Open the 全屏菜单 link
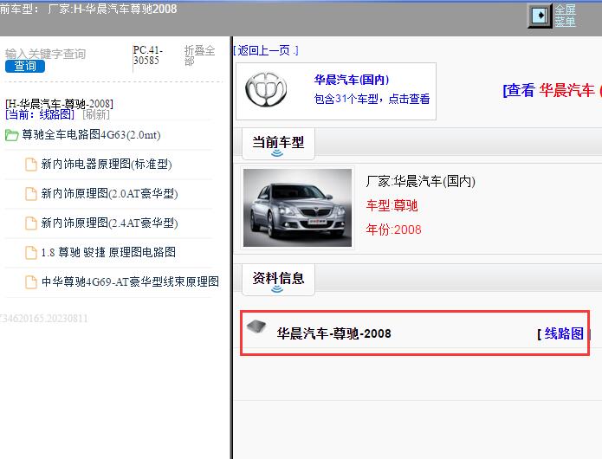This screenshot has width=602, height=459. pos(565,16)
